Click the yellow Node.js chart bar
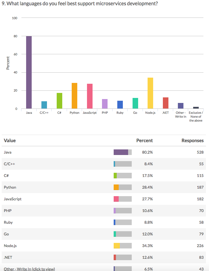 150,93
